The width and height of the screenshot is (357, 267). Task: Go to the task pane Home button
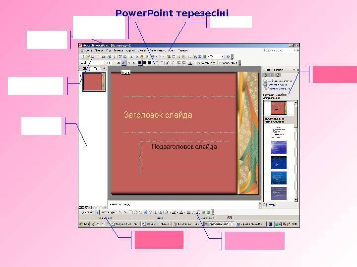278,75
